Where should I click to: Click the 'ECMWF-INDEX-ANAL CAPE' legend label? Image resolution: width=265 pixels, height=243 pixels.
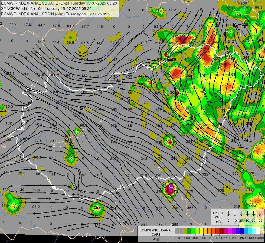pos(156,232)
